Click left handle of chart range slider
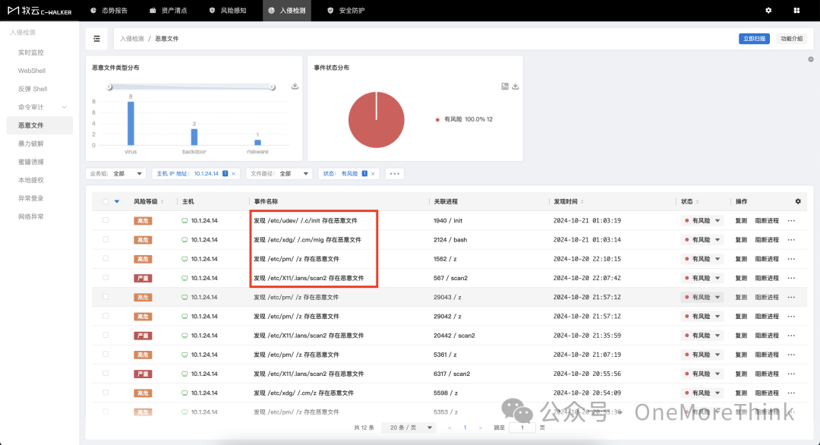The width and height of the screenshot is (820, 445). [109, 87]
